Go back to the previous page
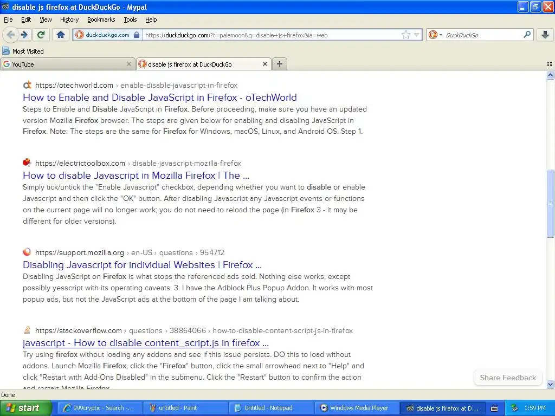 [x=11, y=35]
